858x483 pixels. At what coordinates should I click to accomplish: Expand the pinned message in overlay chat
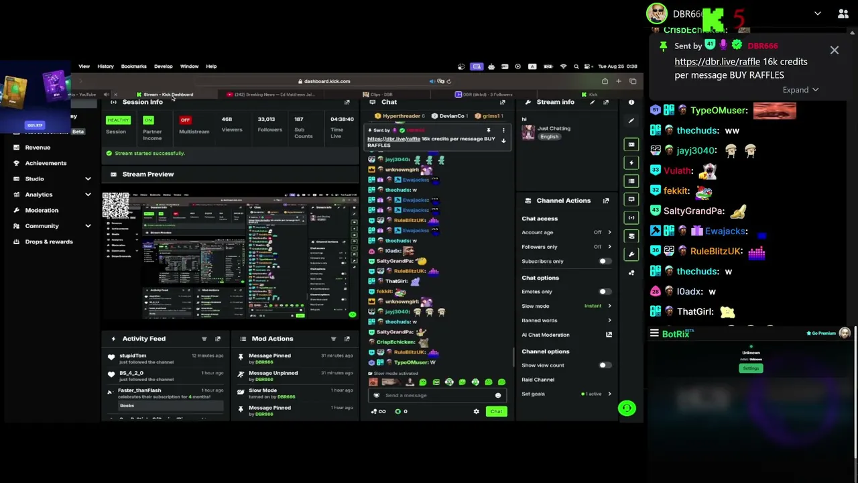[800, 90]
